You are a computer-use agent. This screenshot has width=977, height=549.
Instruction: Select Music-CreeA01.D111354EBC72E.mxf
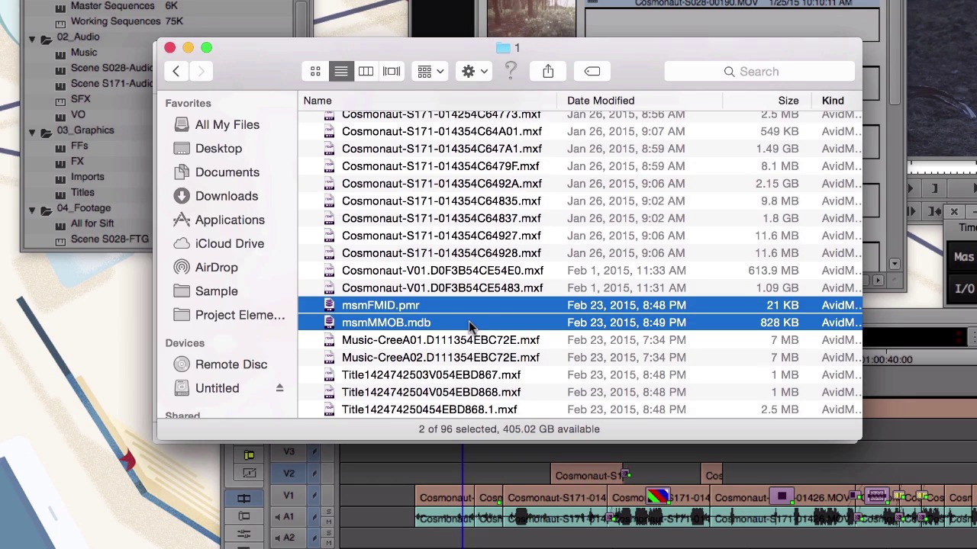pos(580,340)
